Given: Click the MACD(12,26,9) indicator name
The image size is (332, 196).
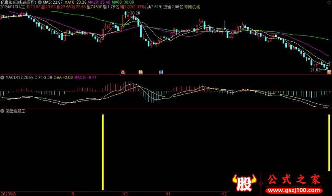Looking at the screenshot, I should (x=19, y=77).
